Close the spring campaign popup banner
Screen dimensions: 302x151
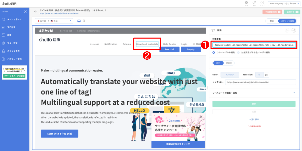click(201, 117)
